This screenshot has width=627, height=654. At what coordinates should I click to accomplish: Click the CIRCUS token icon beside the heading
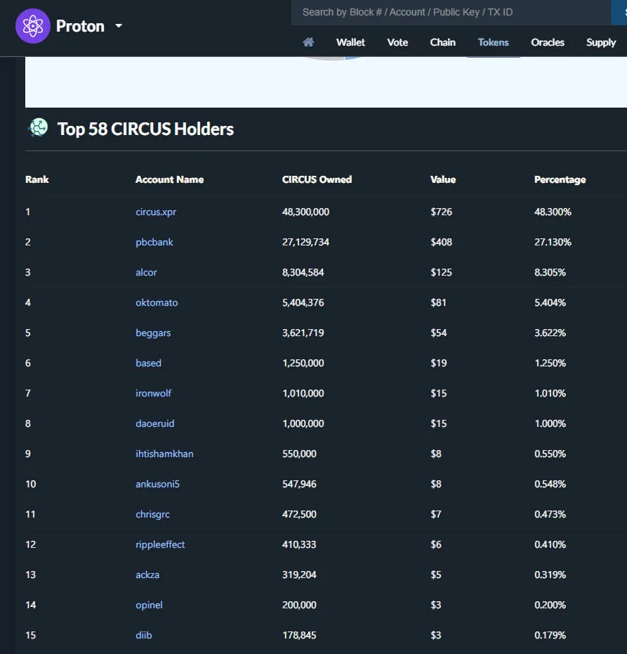pyautogui.click(x=39, y=127)
